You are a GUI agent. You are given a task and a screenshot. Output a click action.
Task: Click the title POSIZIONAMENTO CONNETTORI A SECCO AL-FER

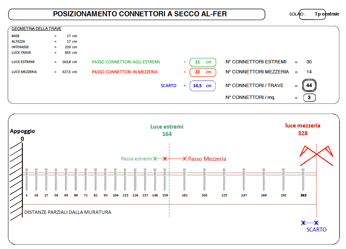click(140, 14)
